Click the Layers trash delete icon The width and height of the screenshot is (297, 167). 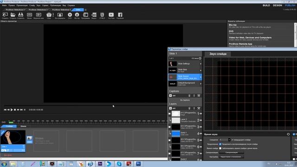tap(189, 108)
